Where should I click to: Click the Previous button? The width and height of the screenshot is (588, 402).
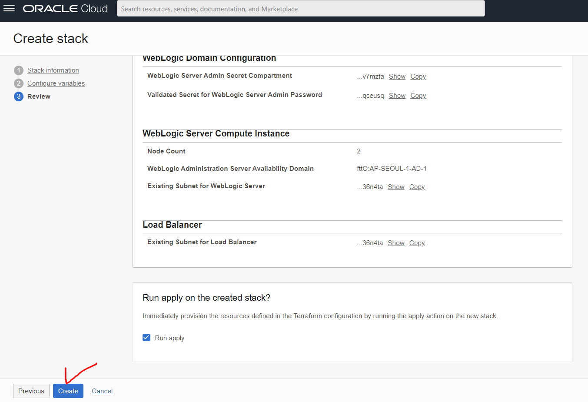[x=31, y=391]
